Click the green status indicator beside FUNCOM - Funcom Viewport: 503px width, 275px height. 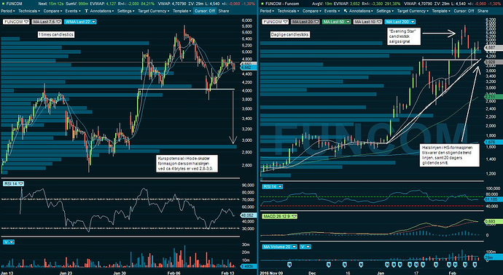click(262, 4)
